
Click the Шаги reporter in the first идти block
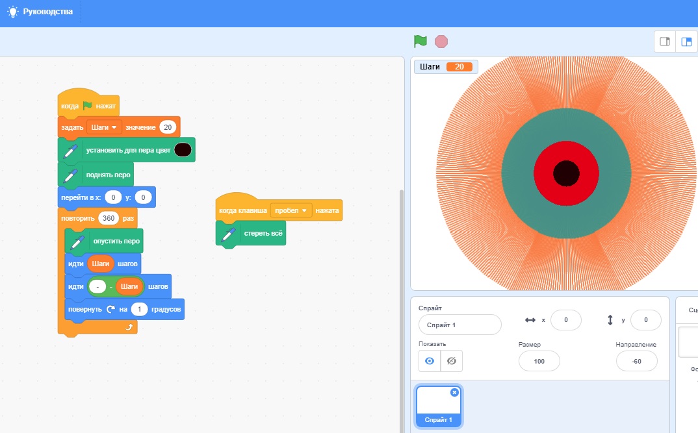tap(101, 264)
